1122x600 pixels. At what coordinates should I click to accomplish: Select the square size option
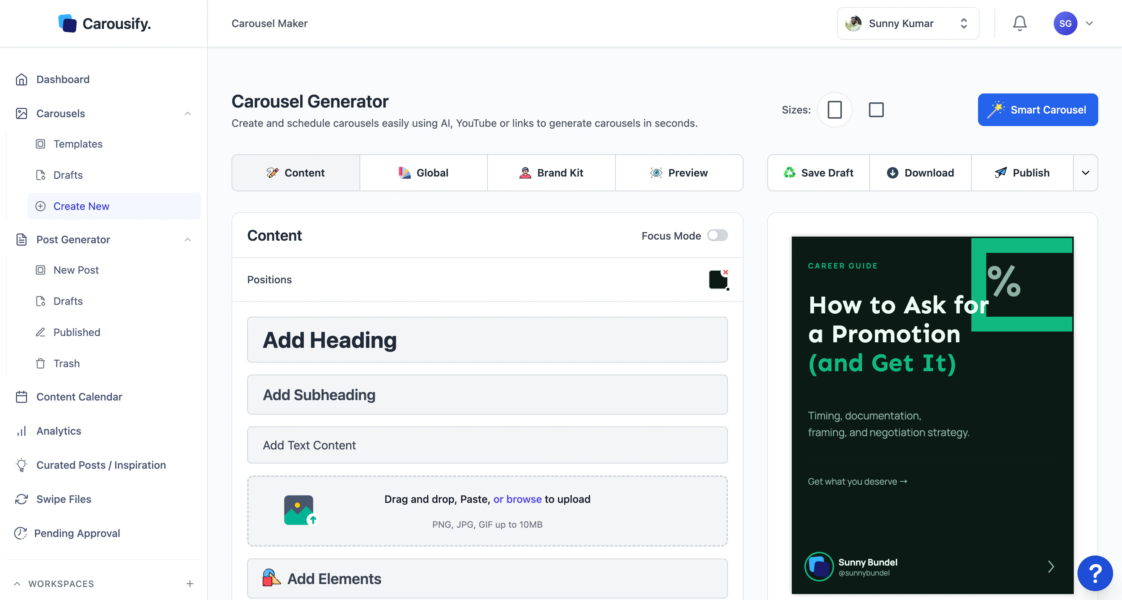[876, 110]
